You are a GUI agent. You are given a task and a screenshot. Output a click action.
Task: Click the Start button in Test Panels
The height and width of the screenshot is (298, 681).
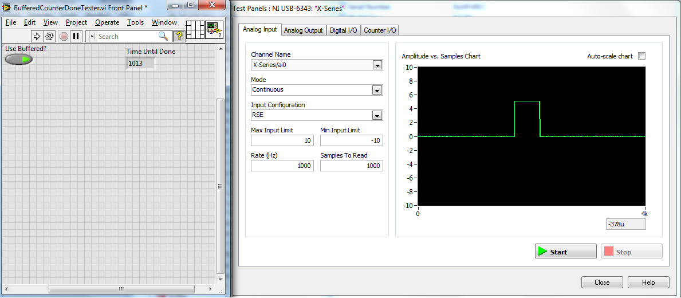pyautogui.click(x=565, y=252)
